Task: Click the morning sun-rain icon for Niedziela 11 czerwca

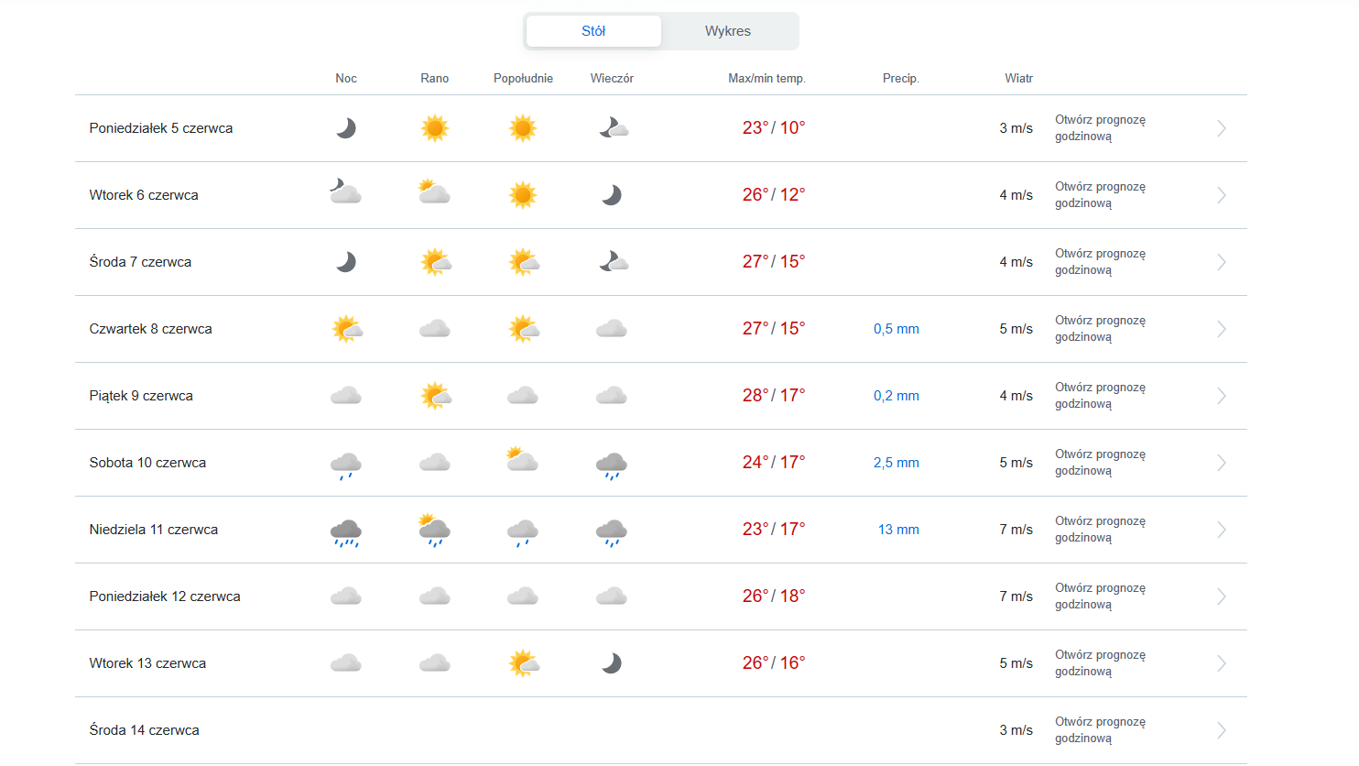Action: 435,531
